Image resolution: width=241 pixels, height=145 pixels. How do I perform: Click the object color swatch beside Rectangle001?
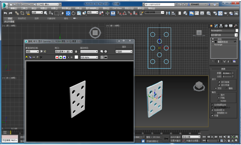(x=237, y=30)
